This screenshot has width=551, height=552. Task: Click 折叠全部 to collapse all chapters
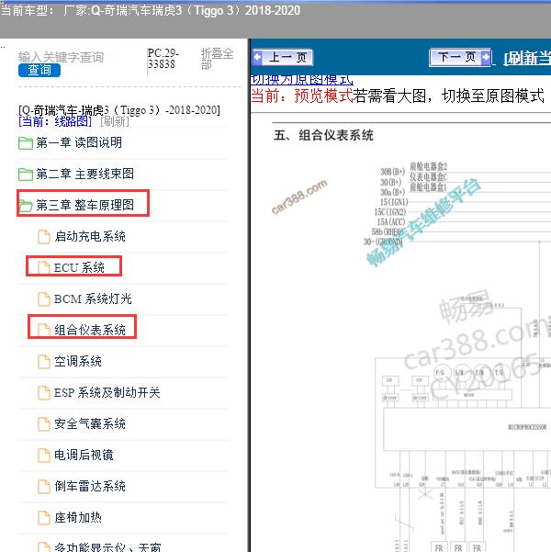pyautogui.click(x=217, y=59)
